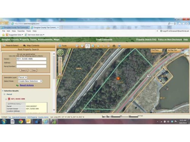Viewport: 190px width, 142px height.
Task: Click into the Address input field
Action: pyautogui.click(x=31, y=62)
